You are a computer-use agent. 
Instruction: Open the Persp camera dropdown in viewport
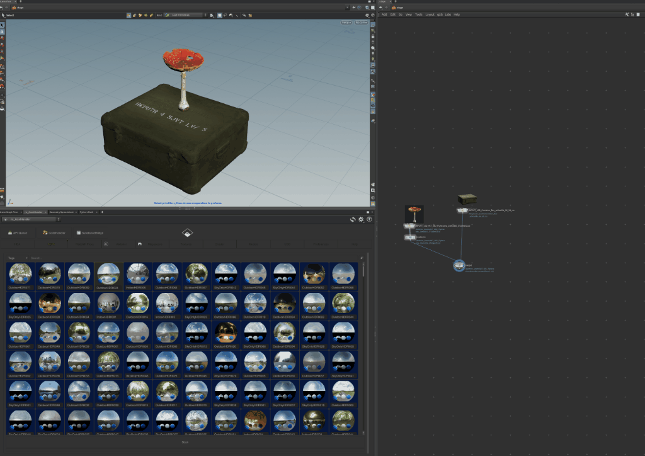pos(346,23)
